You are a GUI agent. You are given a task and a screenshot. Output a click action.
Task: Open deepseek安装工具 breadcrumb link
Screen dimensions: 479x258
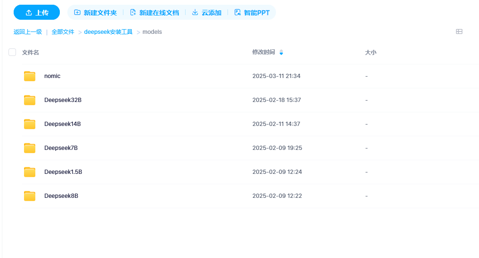tap(108, 31)
